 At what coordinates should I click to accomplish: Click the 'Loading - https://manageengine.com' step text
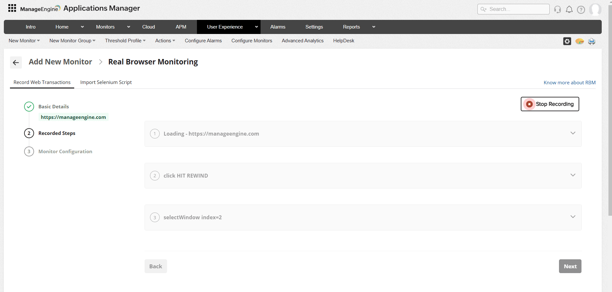click(x=211, y=134)
